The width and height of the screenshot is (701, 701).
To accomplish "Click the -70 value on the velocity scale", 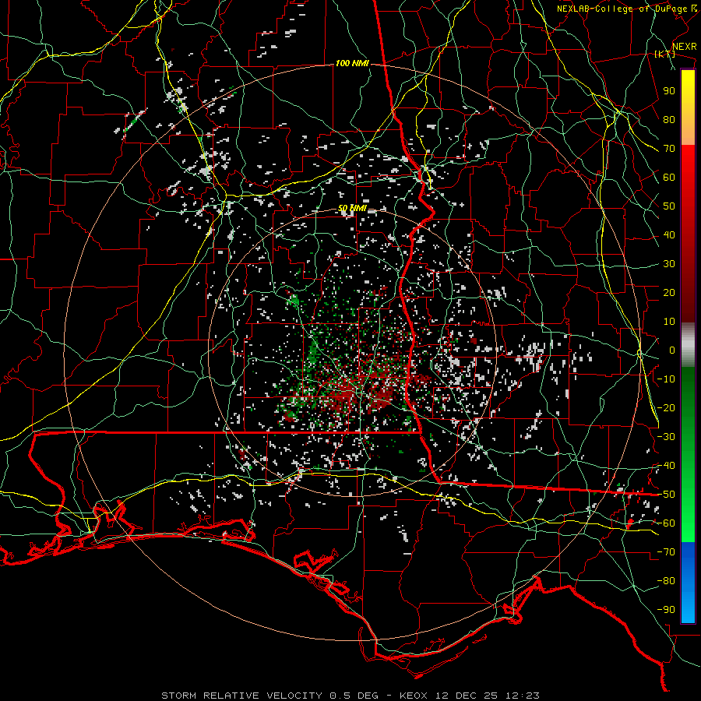I will (x=666, y=552).
